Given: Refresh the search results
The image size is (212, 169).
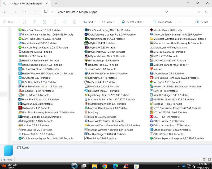Looking at the screenshot, I should 35,12.
